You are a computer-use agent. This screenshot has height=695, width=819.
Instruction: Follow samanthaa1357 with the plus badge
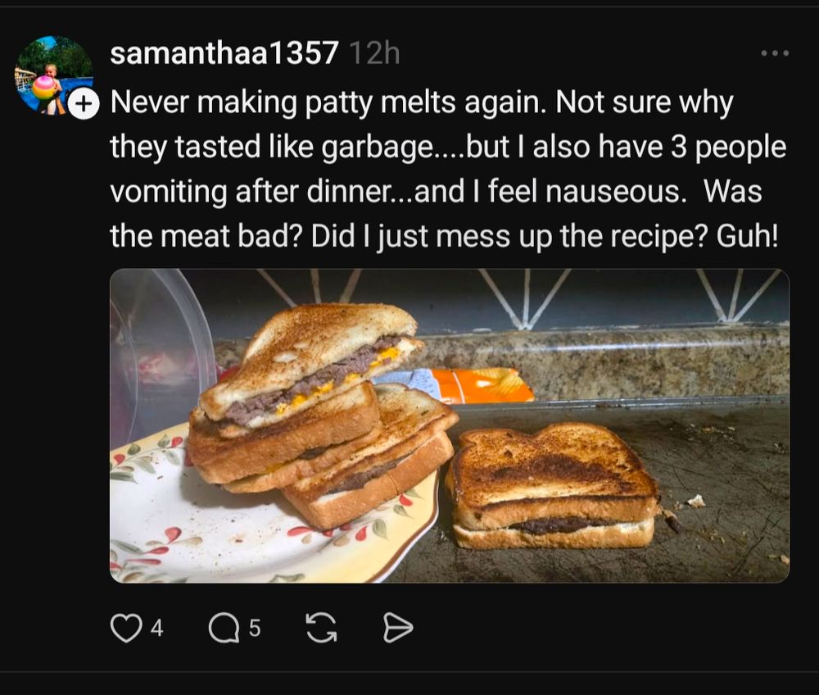coord(83,104)
